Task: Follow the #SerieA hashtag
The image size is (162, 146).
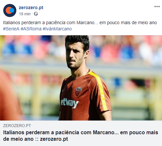Action: [11, 29]
